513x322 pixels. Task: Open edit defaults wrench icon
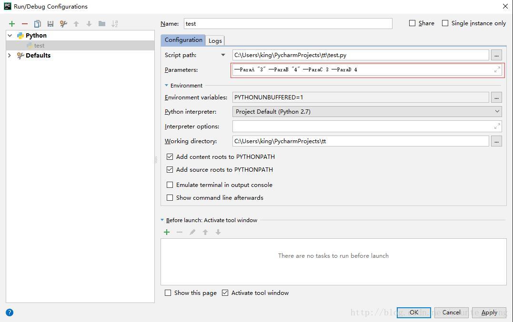click(63, 23)
